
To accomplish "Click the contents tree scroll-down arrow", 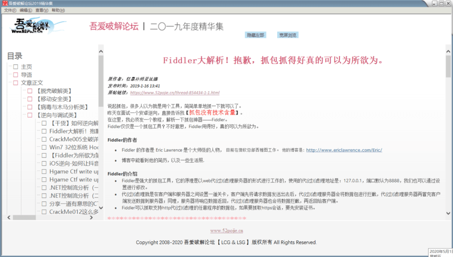I will click(x=101, y=208).
